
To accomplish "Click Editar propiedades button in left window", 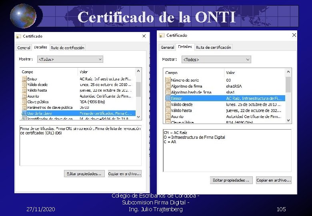I will [84, 174].
